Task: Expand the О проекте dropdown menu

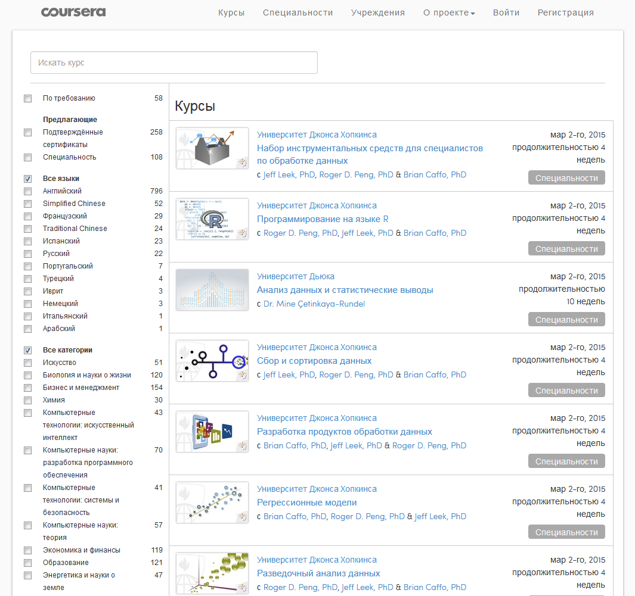Action: 449,13
